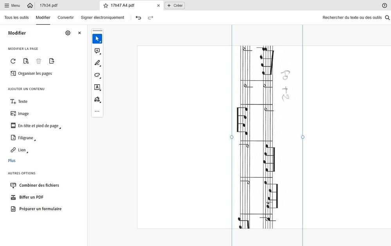Select the arrow selection tool
This screenshot has height=246, width=391.
click(x=97, y=39)
